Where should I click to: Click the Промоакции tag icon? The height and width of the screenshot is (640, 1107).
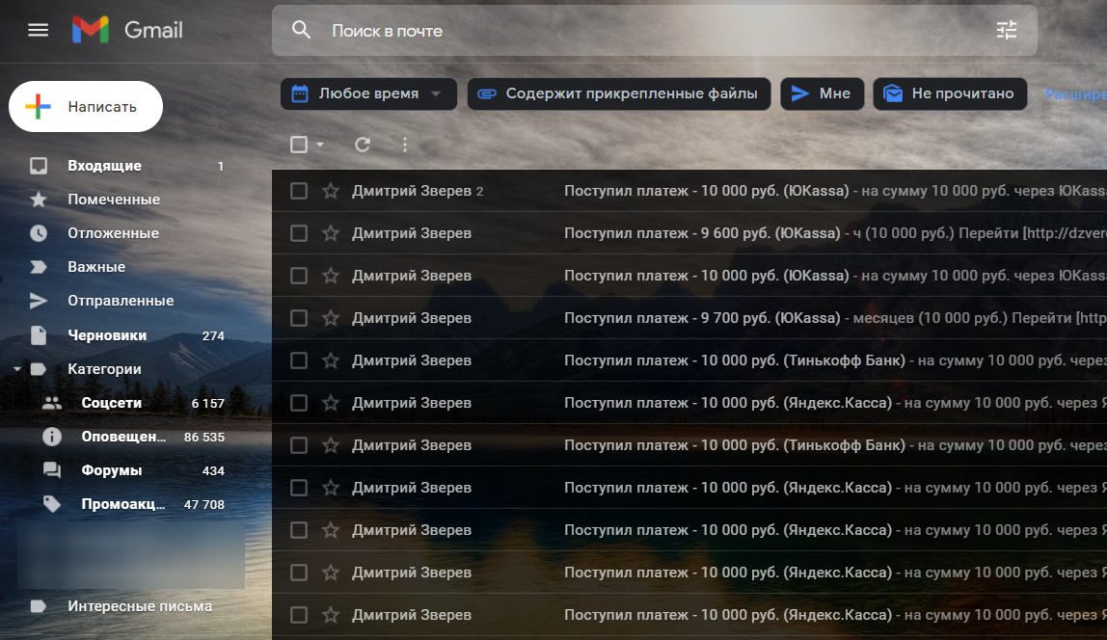click(x=51, y=504)
